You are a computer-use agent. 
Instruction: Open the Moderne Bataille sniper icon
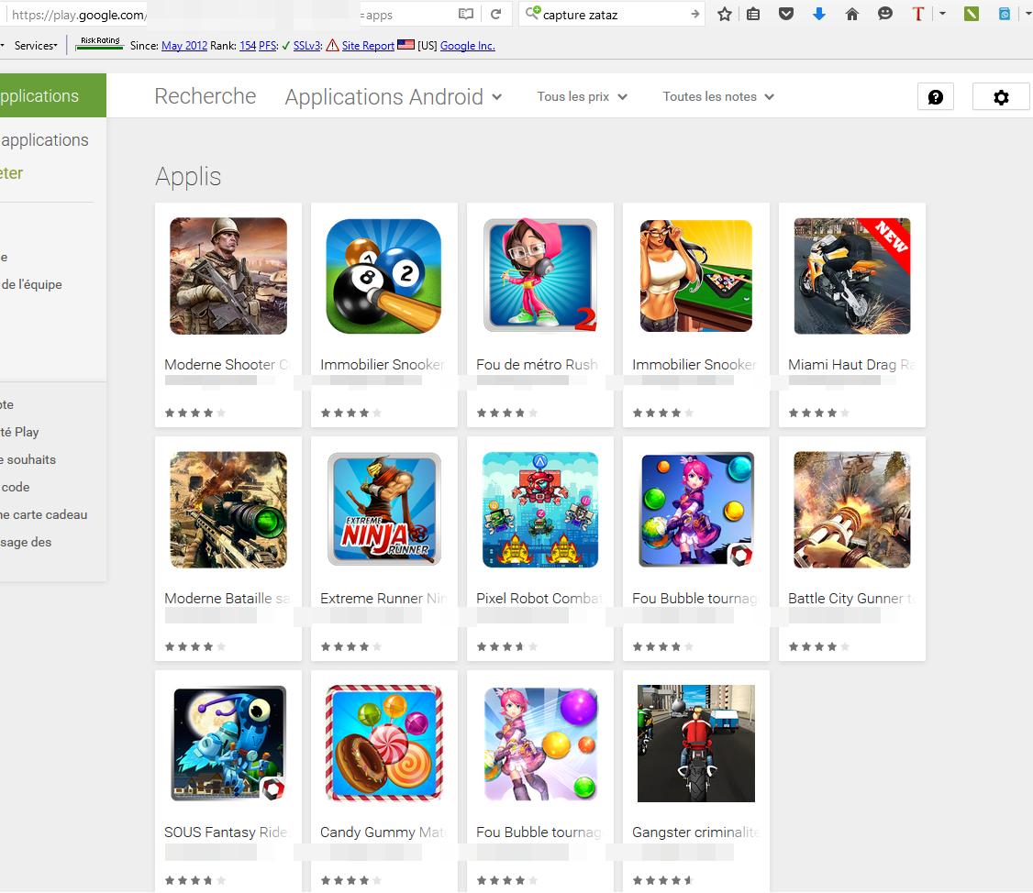(228, 510)
